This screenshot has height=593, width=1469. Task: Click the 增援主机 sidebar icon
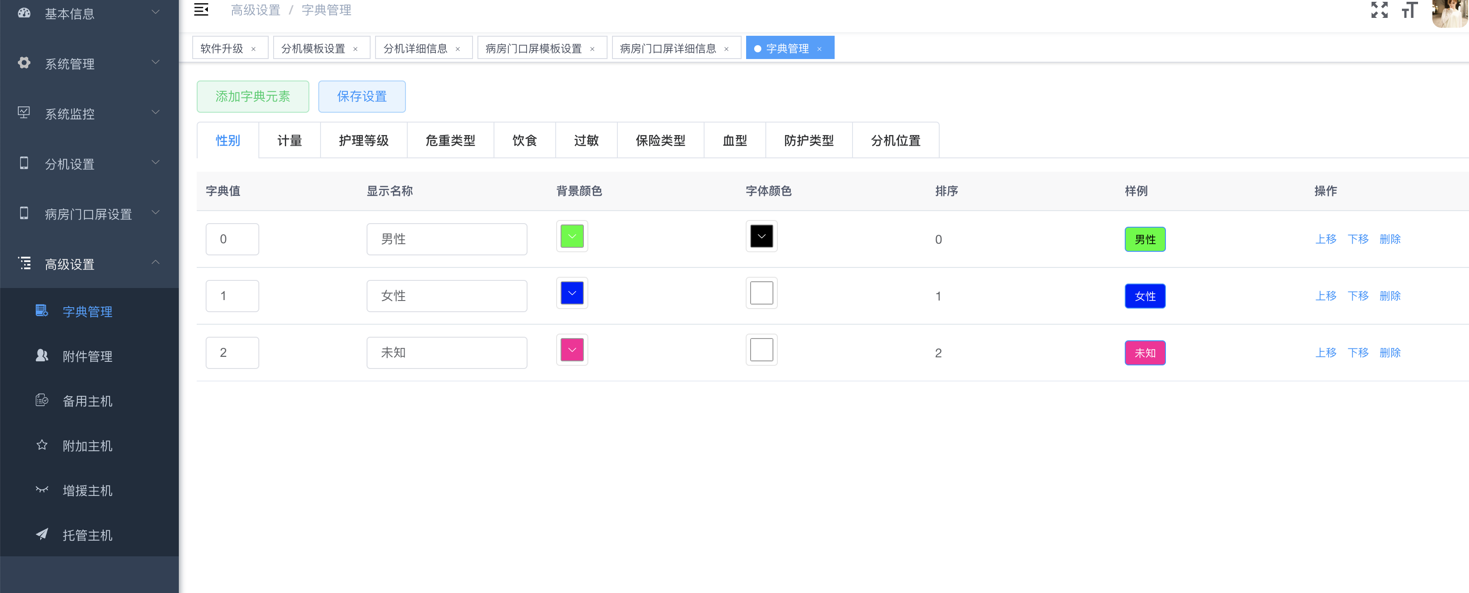(x=42, y=490)
